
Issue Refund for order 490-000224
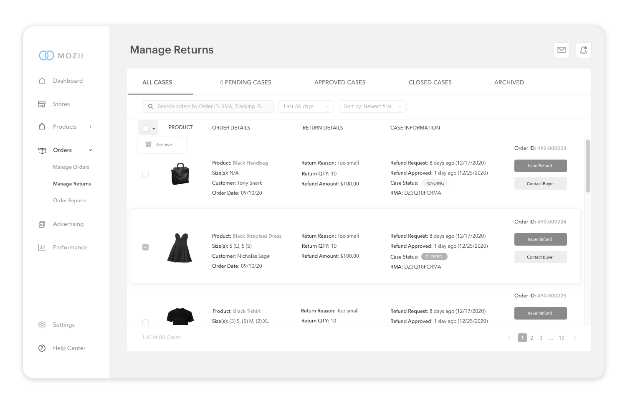click(540, 239)
